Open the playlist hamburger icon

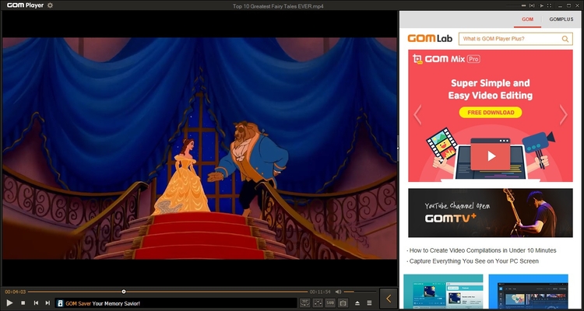pyautogui.click(x=369, y=302)
